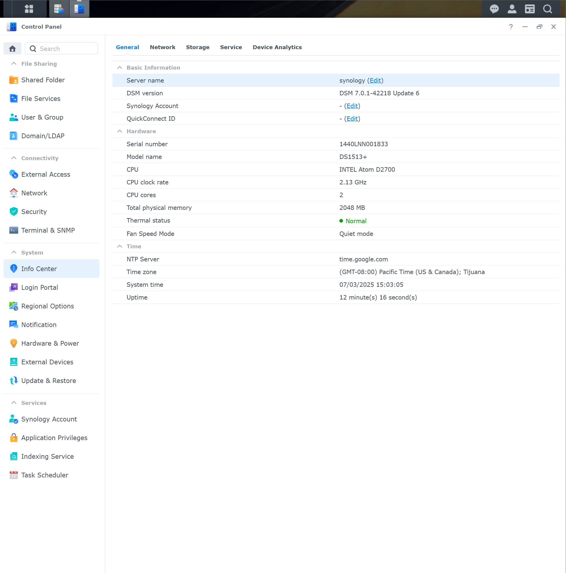The height and width of the screenshot is (573, 566).
Task: Collapse the Basic Information section
Action: click(120, 67)
